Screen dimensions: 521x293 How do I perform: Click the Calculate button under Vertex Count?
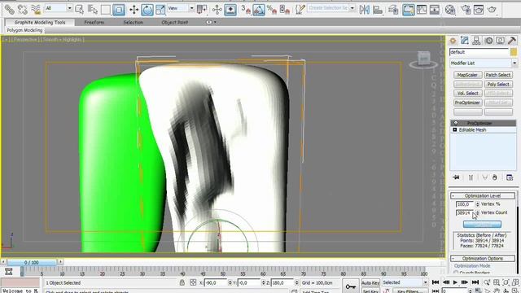pyautogui.click(x=482, y=225)
